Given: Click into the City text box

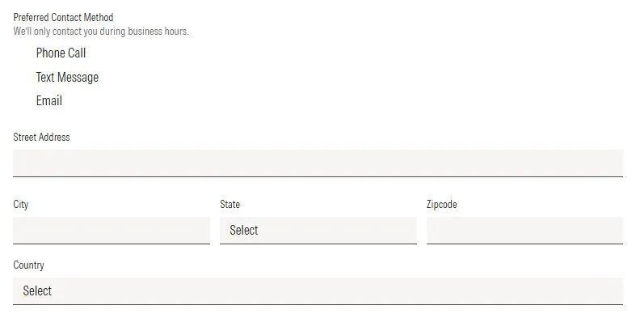Looking at the screenshot, I should click(112, 231).
